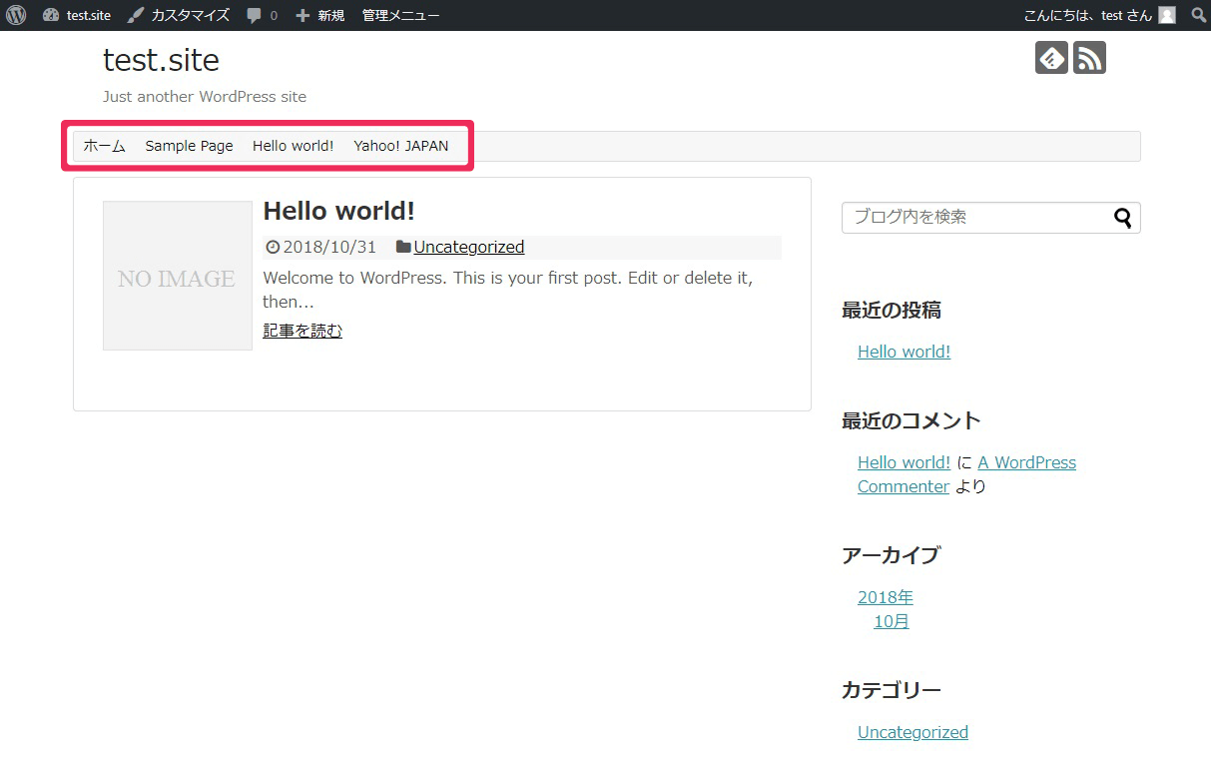Expand the 新規 menu in admin bar
Screen dimensions: 1211x759
pos(319,15)
